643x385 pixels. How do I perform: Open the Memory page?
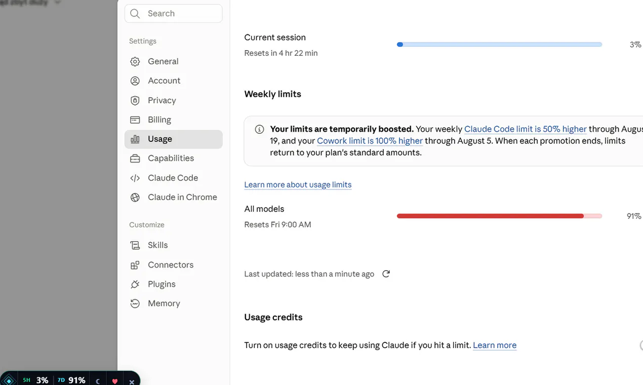173,303
